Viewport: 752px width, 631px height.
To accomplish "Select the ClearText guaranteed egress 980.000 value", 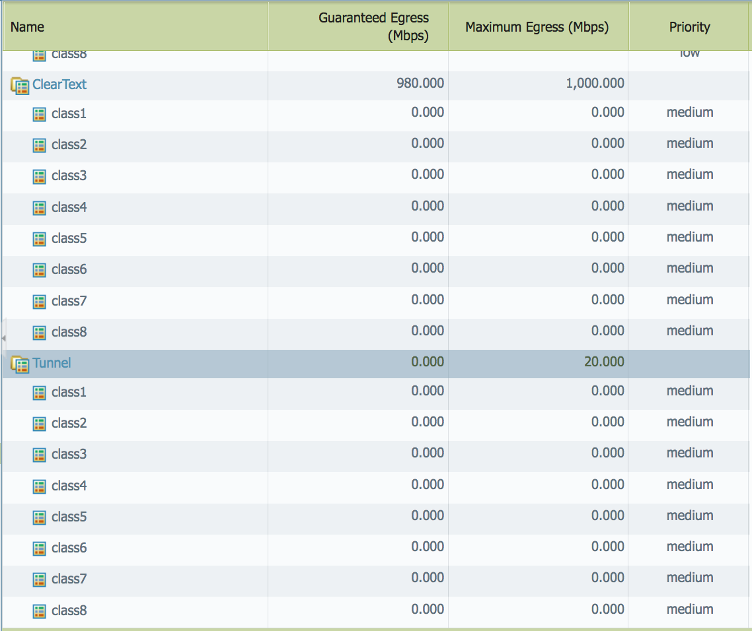I will click(420, 83).
